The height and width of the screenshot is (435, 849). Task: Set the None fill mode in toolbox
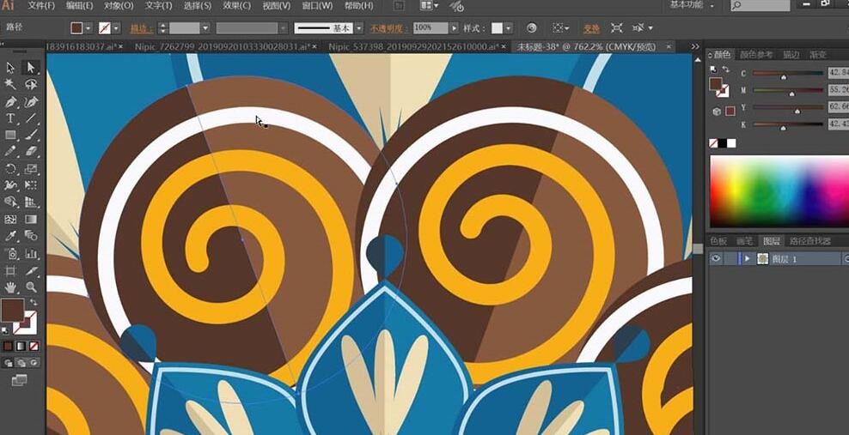(33, 346)
